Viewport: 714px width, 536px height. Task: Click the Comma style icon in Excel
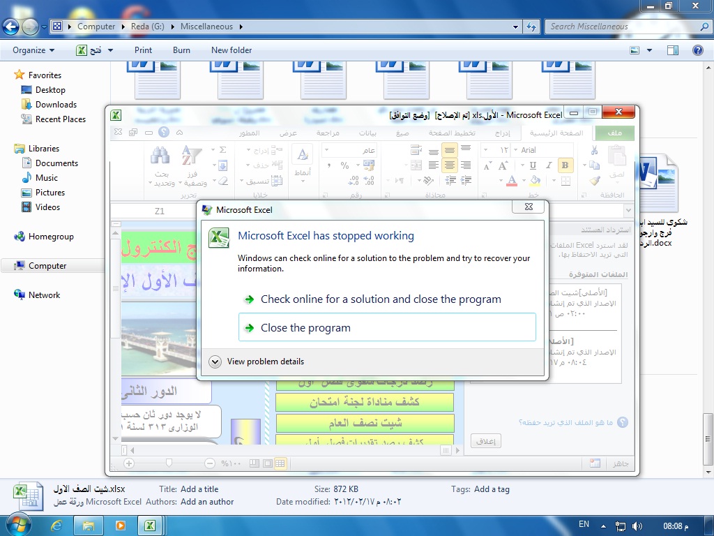329,165
